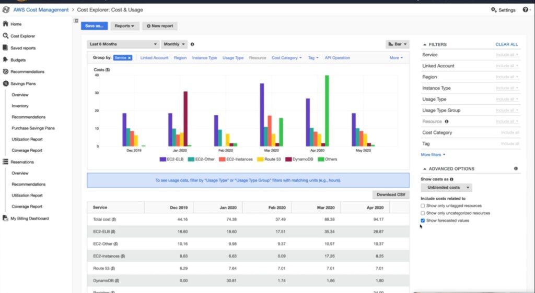Open Region filter Include all dropdown
Screen dimensions: 535x293
(507, 77)
